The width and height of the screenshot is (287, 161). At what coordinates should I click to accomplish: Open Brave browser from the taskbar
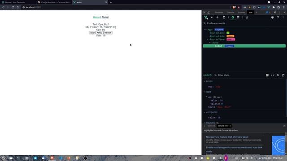coord(52,158)
